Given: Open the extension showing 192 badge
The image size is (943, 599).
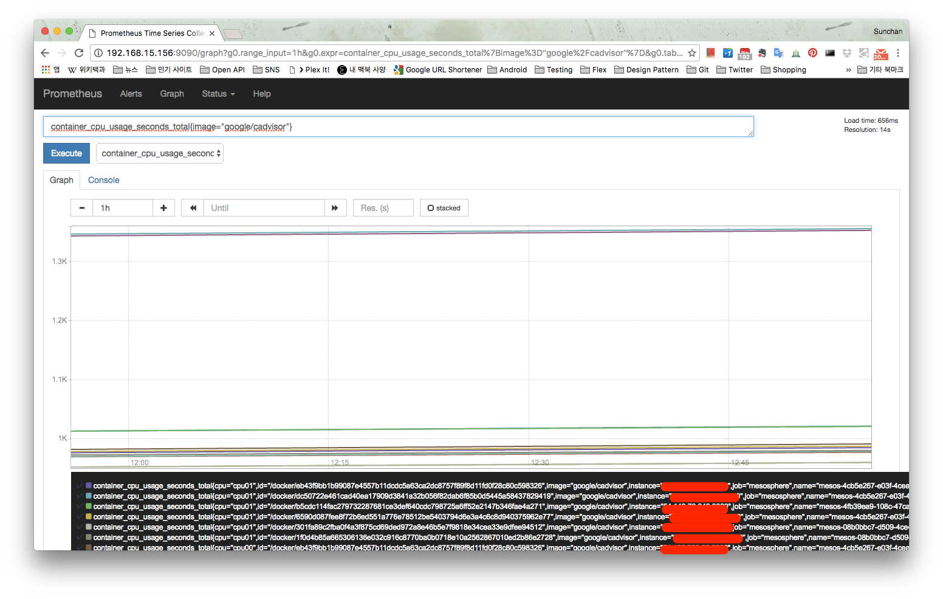Looking at the screenshot, I should click(744, 54).
